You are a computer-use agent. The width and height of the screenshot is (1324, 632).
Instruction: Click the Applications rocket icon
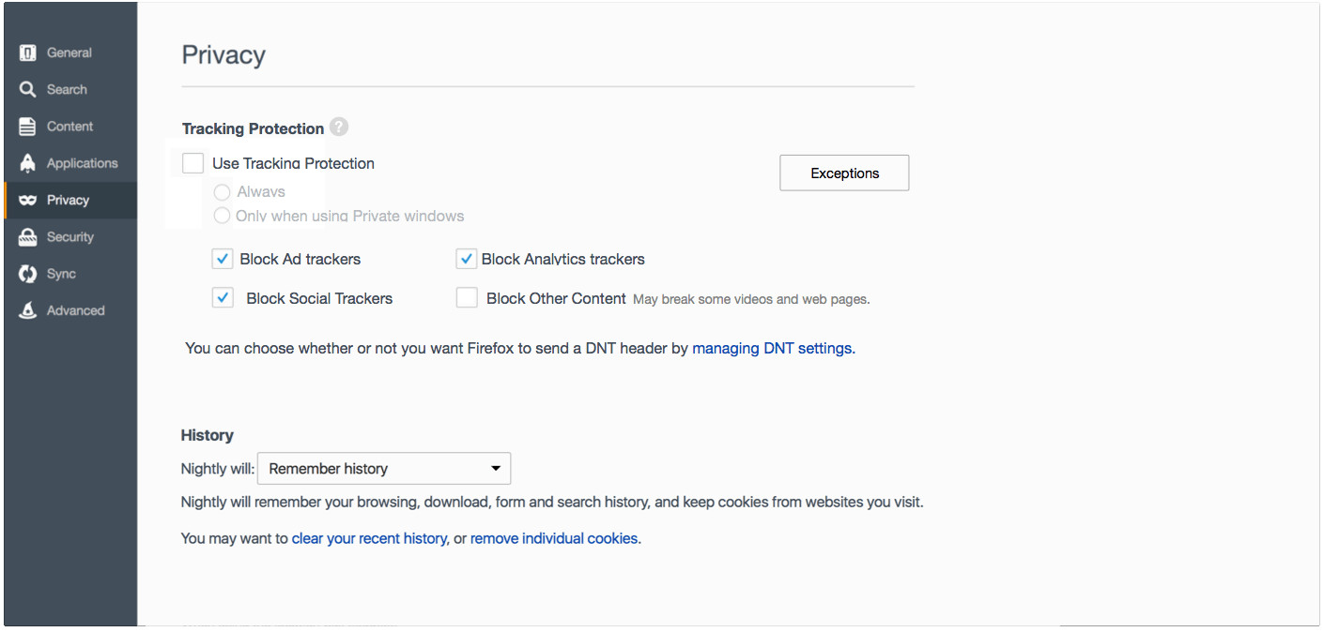(x=28, y=163)
